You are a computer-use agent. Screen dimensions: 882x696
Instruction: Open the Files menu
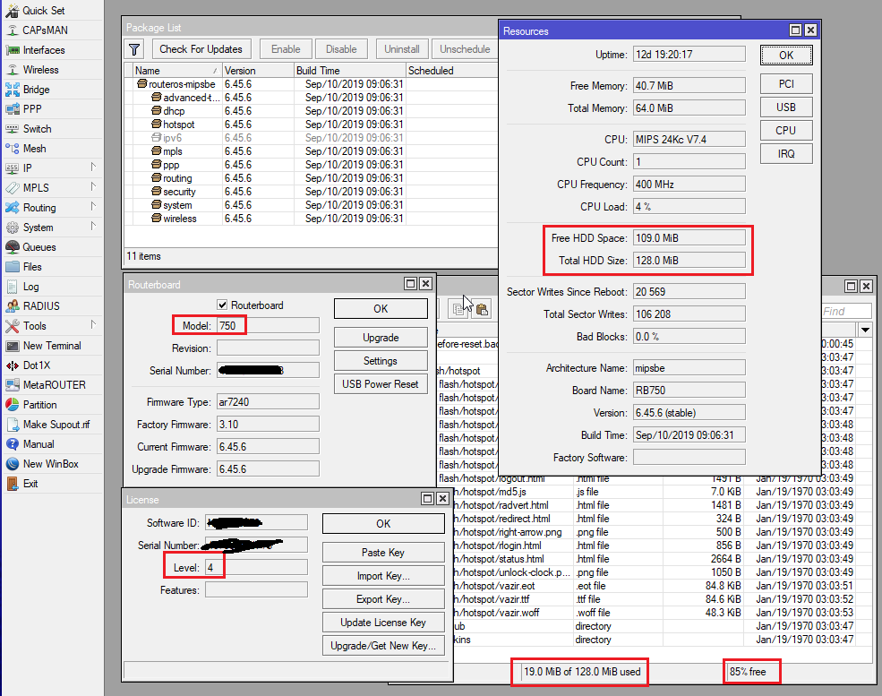click(x=32, y=267)
